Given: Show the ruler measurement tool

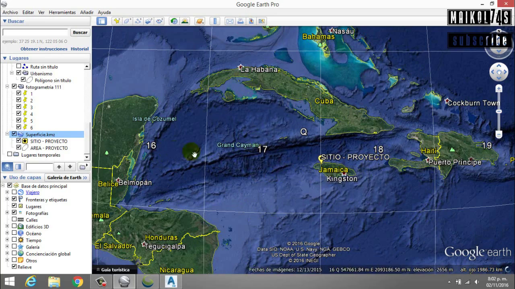Looking at the screenshot, I should (x=215, y=21).
